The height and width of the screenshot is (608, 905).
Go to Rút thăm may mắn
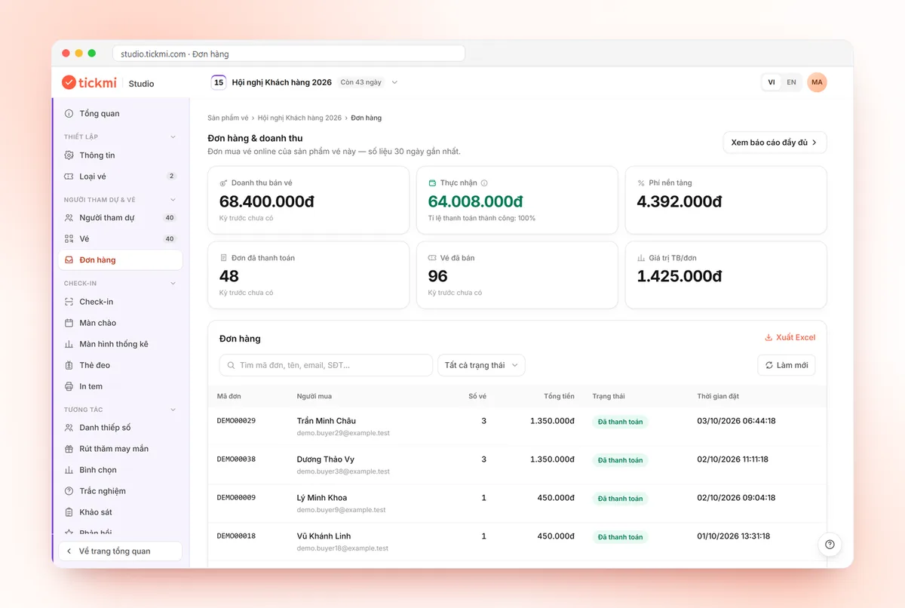[121, 449]
